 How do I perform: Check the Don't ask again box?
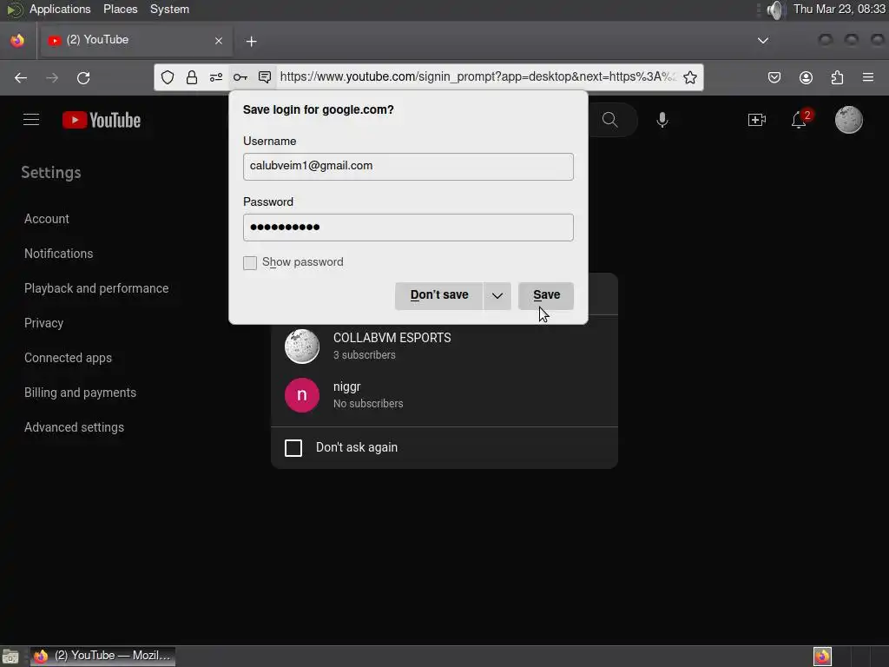pos(293,447)
